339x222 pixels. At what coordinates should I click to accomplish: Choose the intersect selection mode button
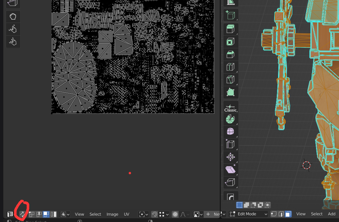267,205
